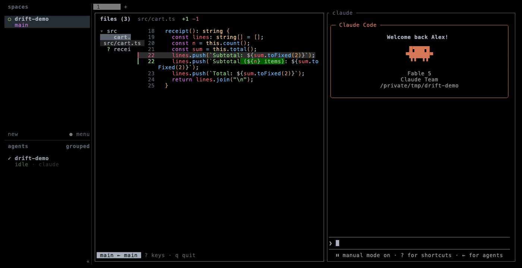Click the Claude pixel mascot icon
The image size is (522, 268).
pos(419,54)
